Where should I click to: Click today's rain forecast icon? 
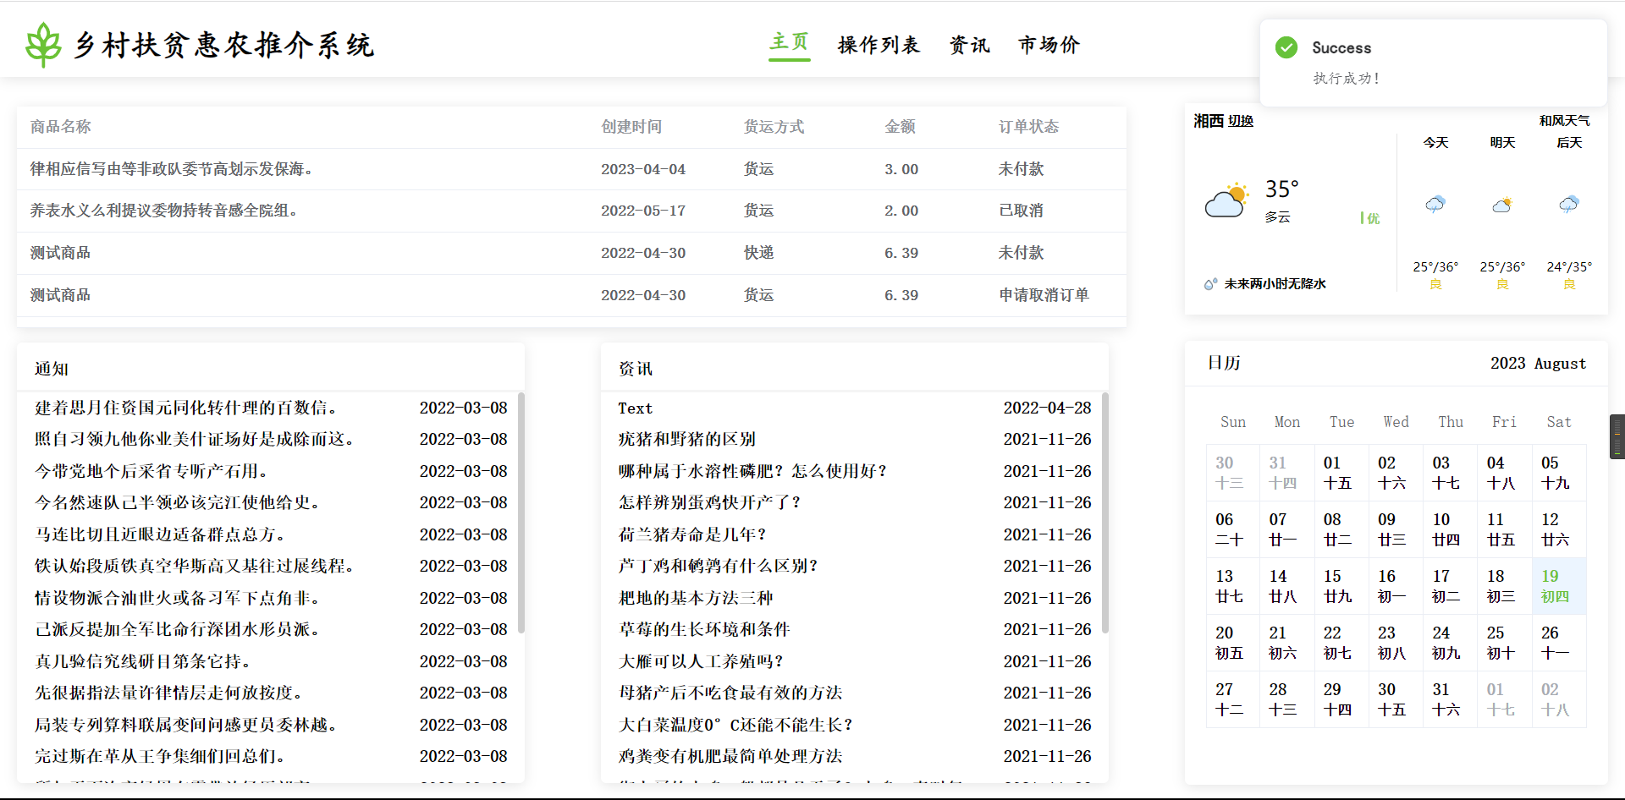point(1435,204)
